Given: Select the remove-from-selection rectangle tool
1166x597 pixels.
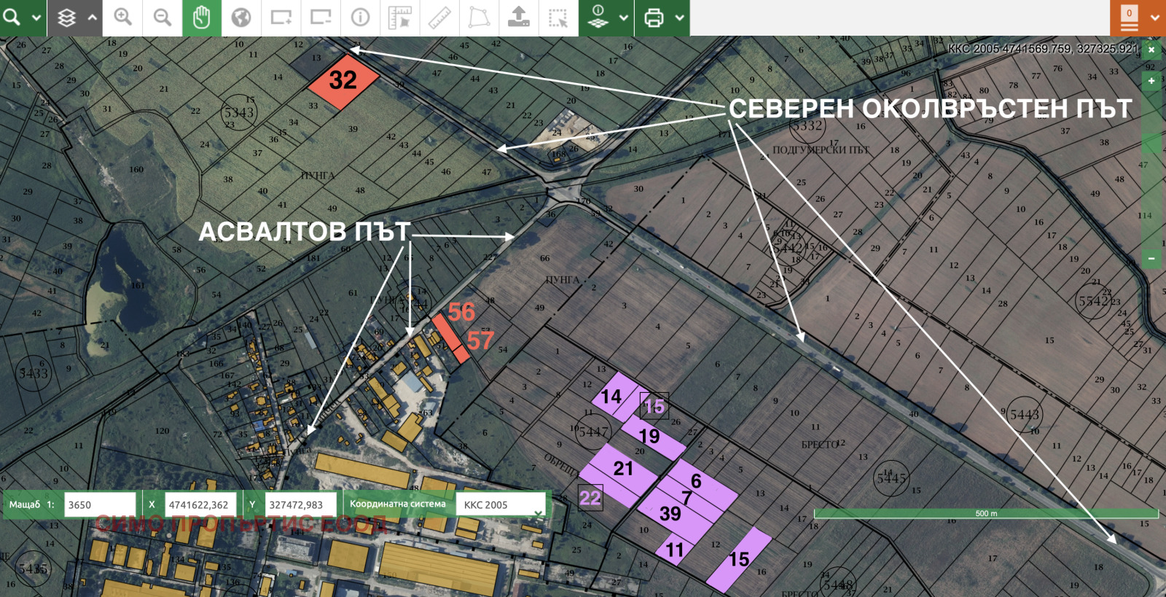Looking at the screenshot, I should tap(321, 17).
